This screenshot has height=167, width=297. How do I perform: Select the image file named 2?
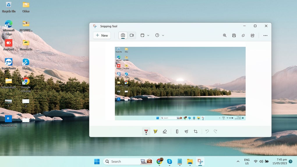26,103
